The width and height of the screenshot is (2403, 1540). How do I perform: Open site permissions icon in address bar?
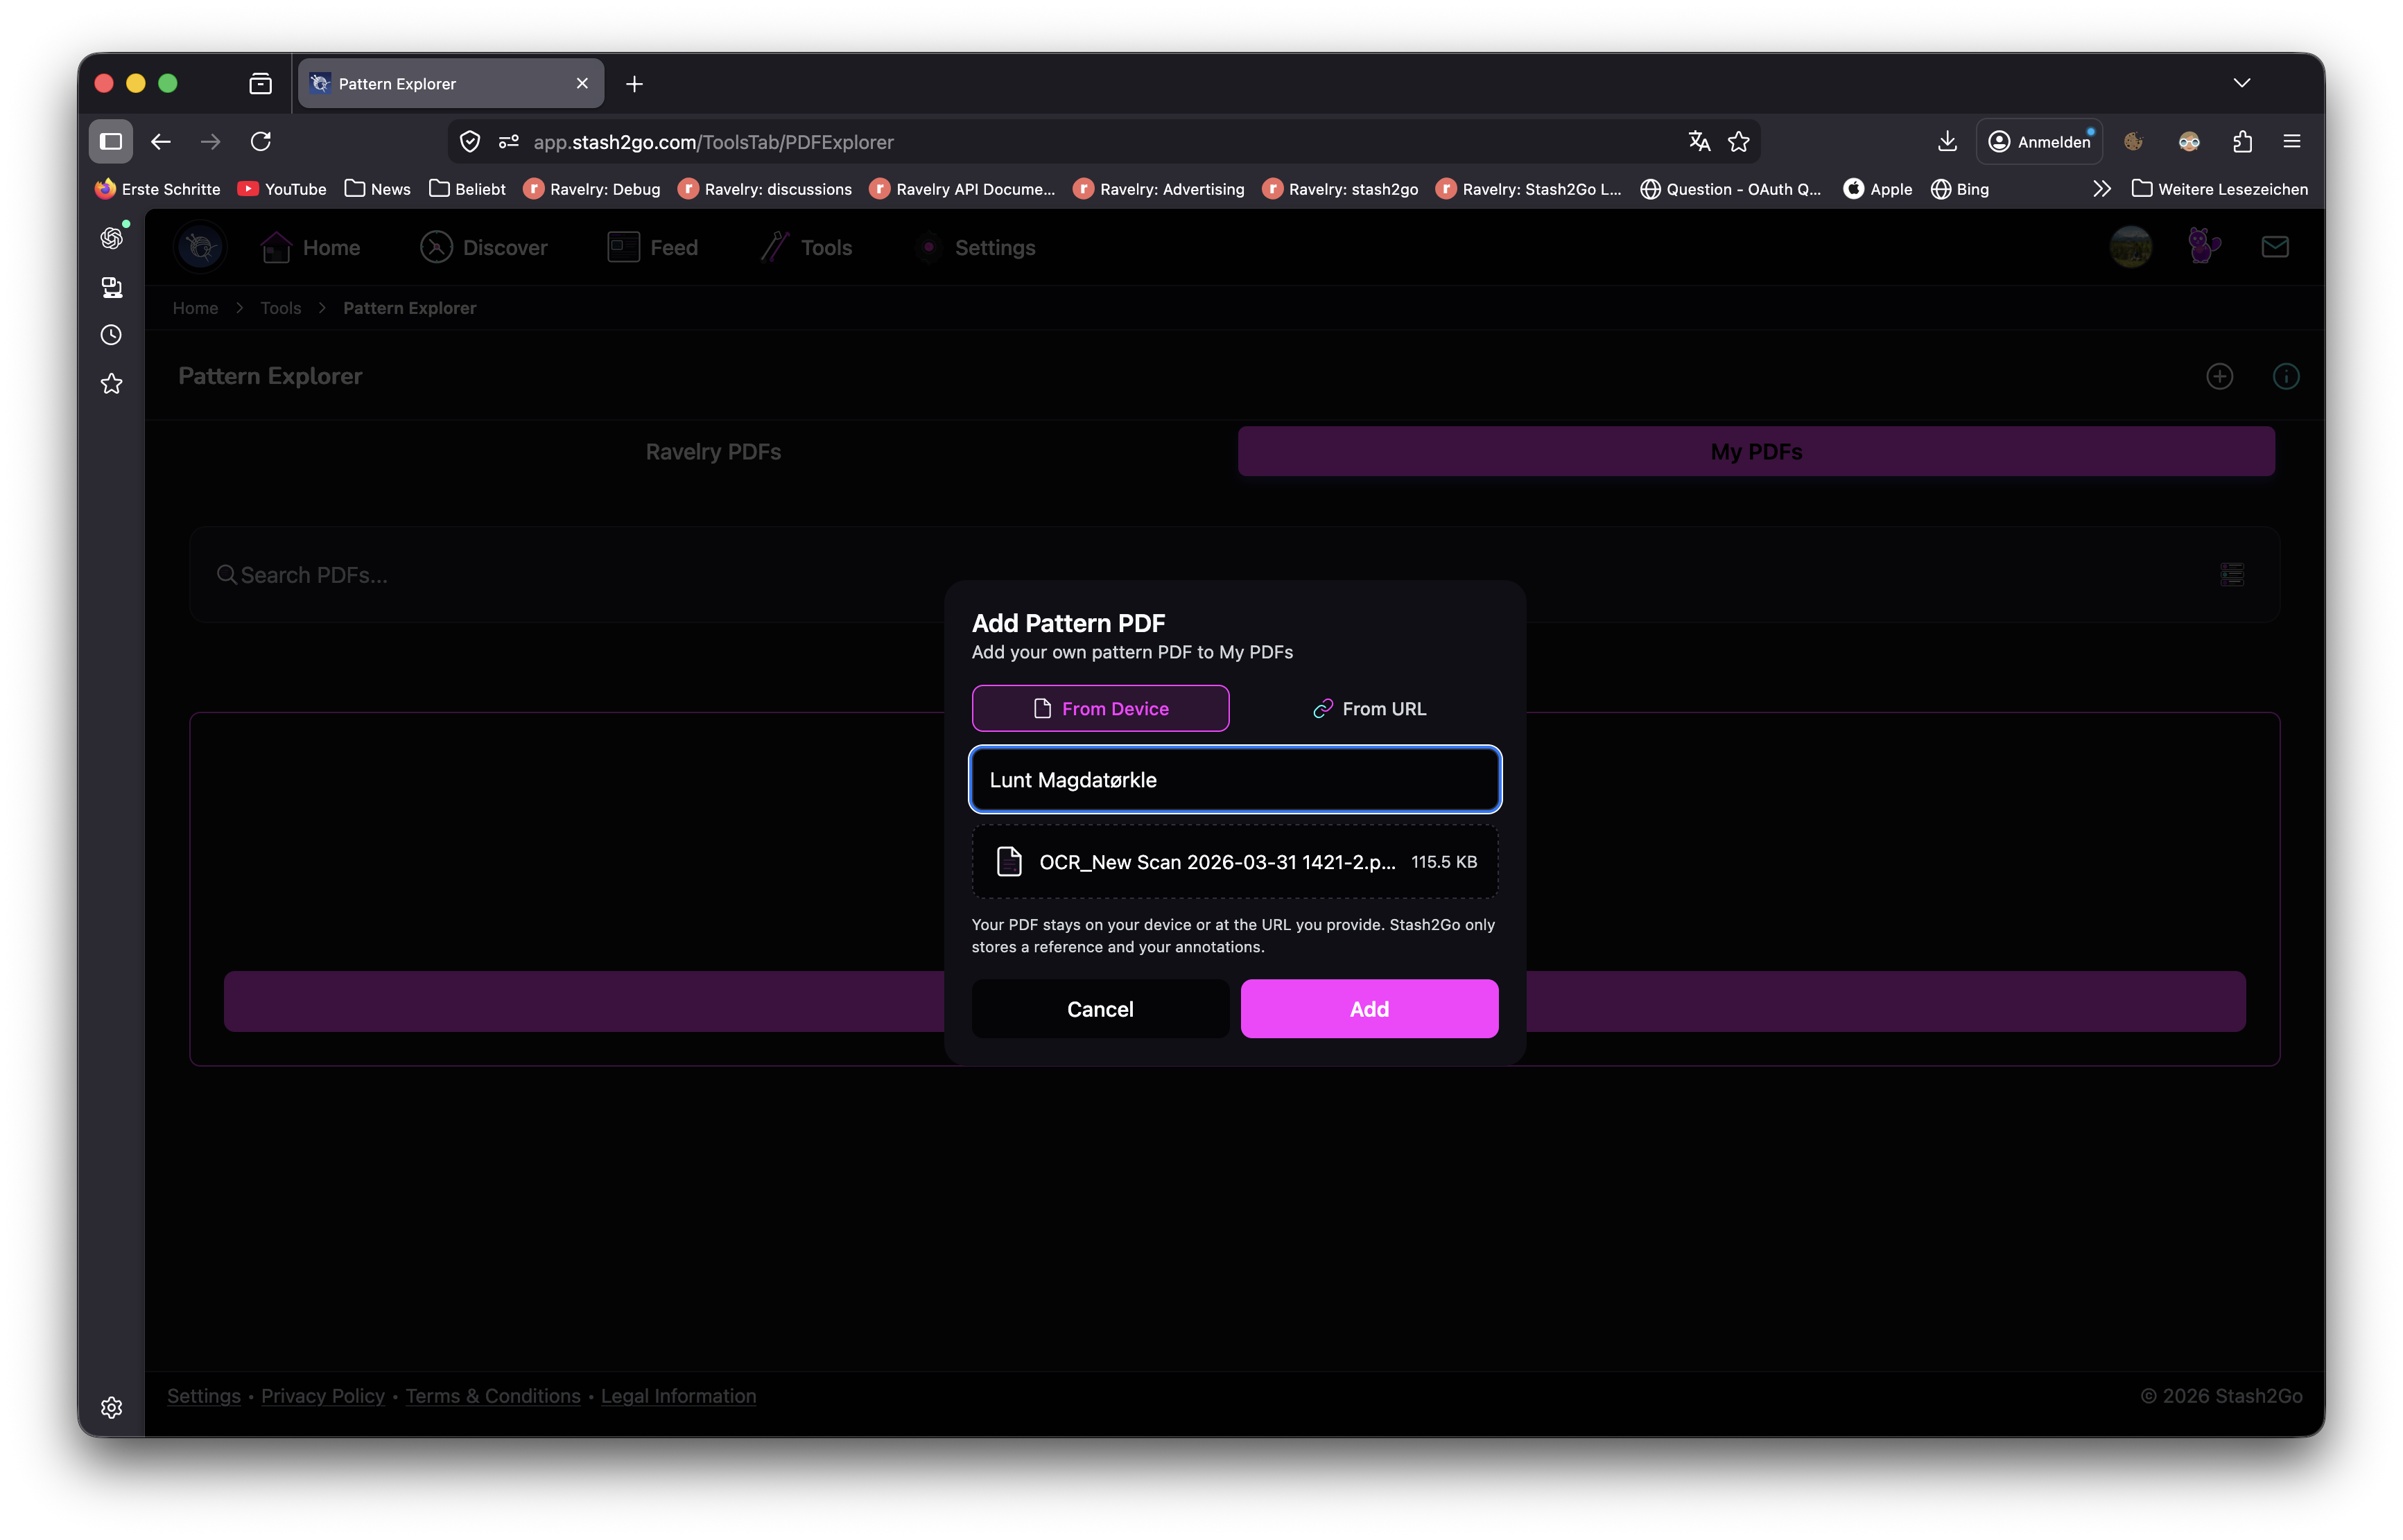tap(508, 142)
